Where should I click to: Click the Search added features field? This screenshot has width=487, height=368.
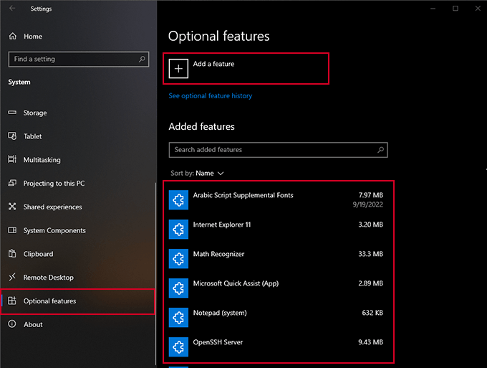pyautogui.click(x=279, y=150)
